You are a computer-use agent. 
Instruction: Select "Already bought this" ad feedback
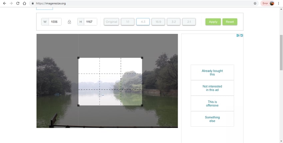tap(212, 72)
